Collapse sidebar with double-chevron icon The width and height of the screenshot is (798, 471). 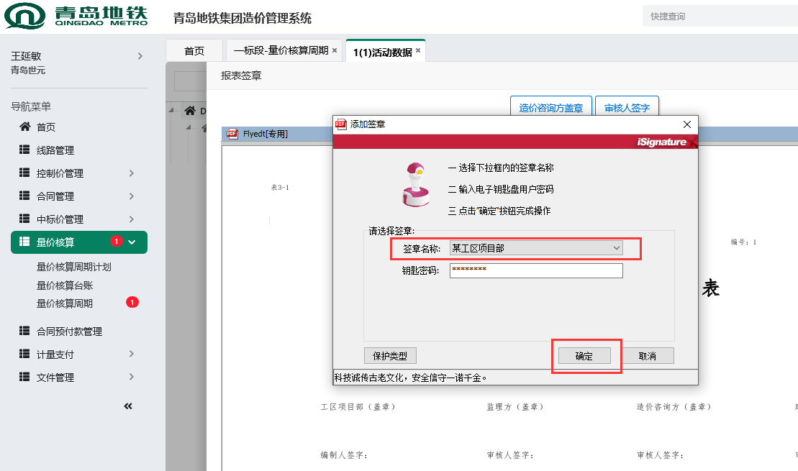pos(128,406)
